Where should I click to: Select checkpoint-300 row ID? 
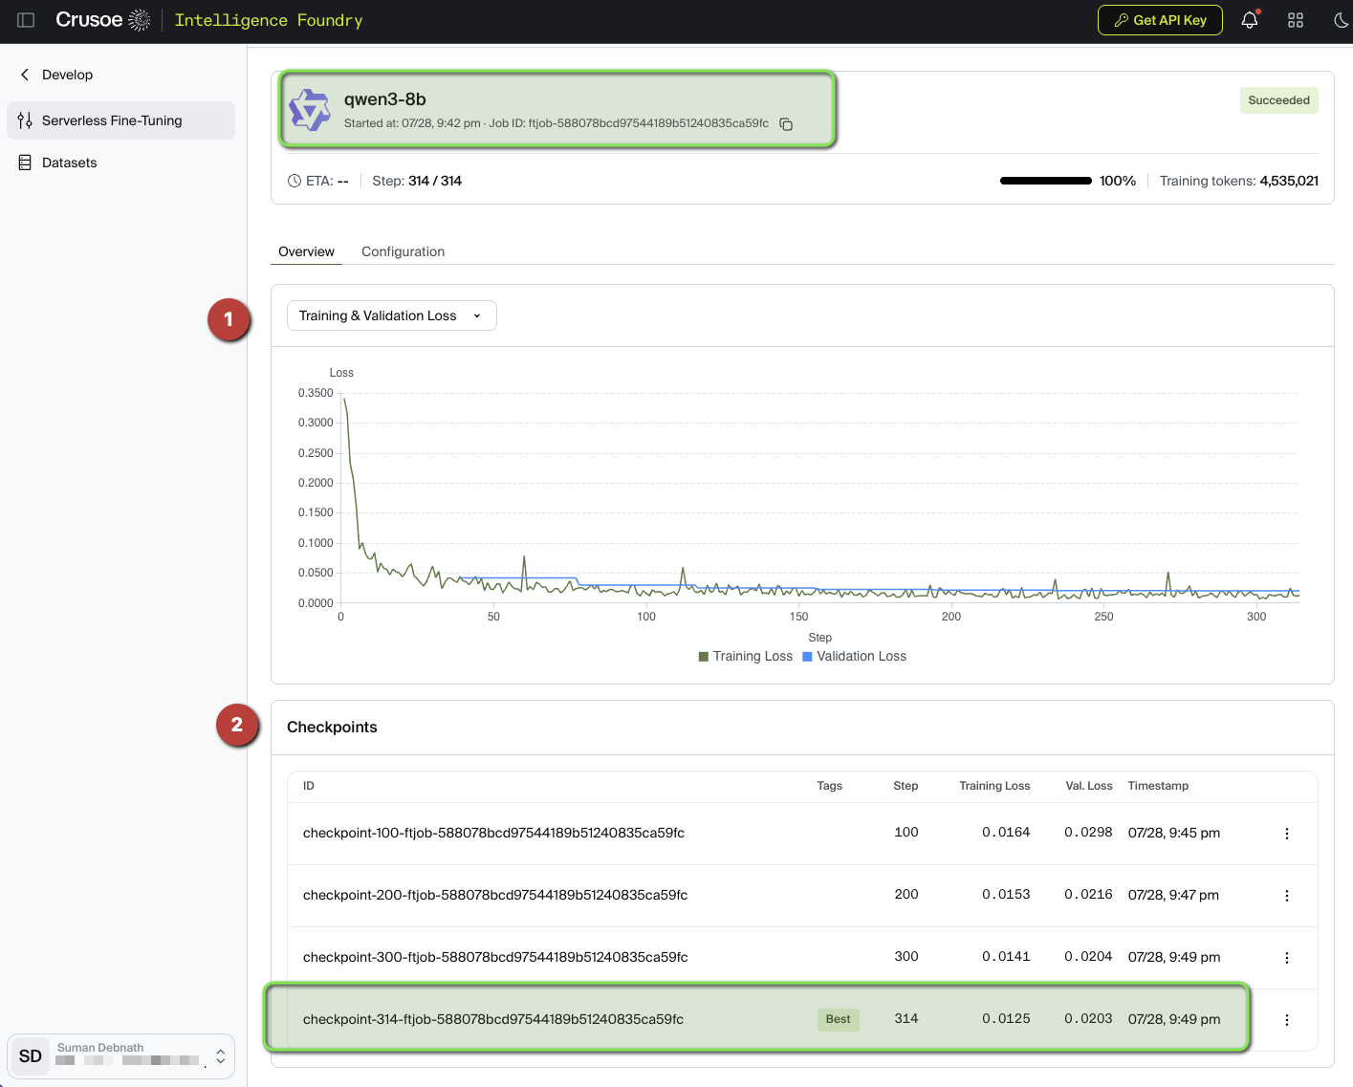[x=495, y=957]
